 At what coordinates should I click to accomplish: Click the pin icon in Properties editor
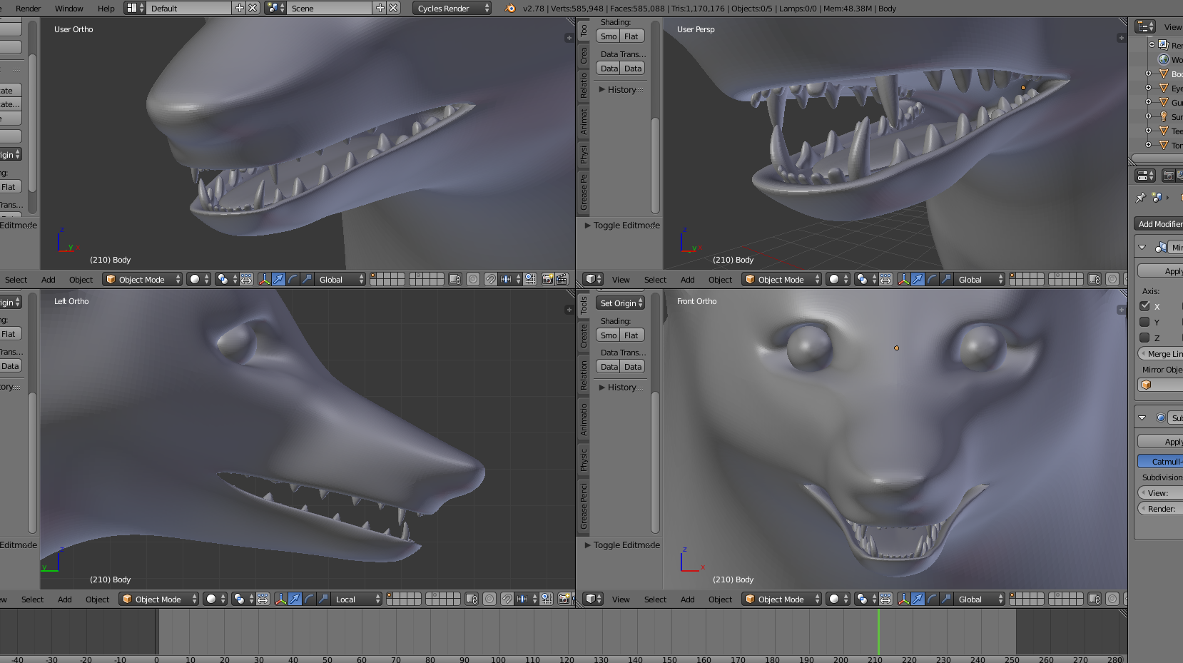[1140, 198]
